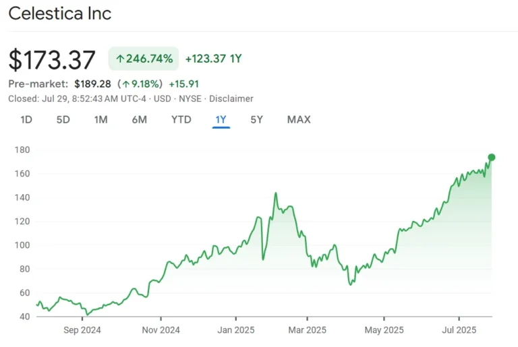
Task: Click the Jan 2025 axis label
Action: 236,330
